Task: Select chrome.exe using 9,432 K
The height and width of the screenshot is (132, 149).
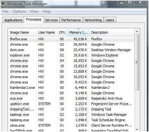Action: [x=71, y=82]
